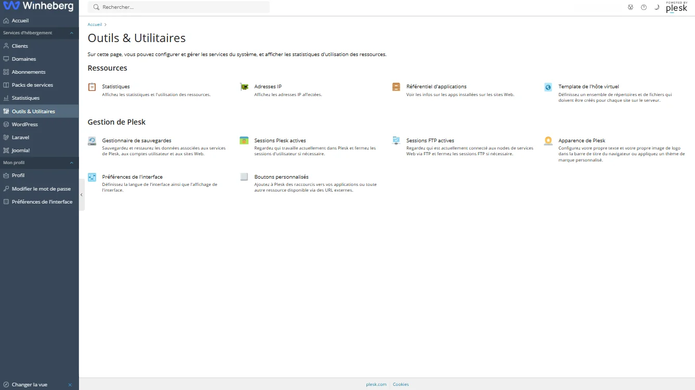Screen dimensions: 695x390
Task: Open the Accueil sidebar item
Action: pos(40,21)
